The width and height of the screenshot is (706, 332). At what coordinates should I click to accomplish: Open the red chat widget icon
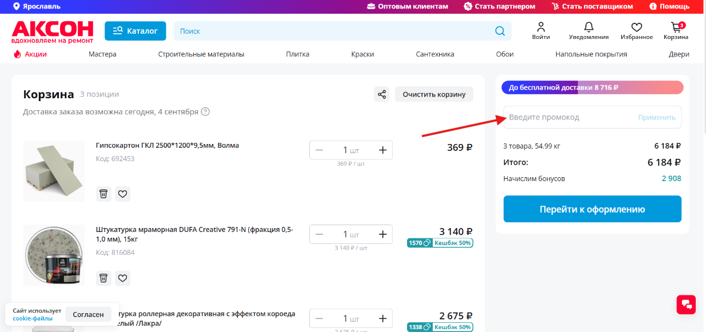(686, 304)
